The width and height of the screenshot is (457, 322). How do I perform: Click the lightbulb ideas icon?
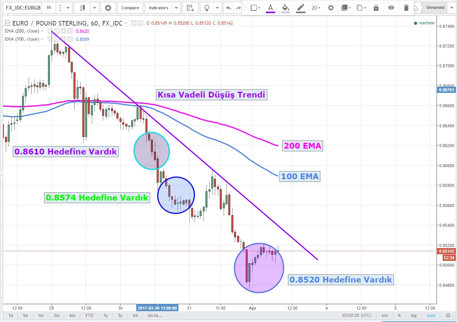(x=208, y=8)
